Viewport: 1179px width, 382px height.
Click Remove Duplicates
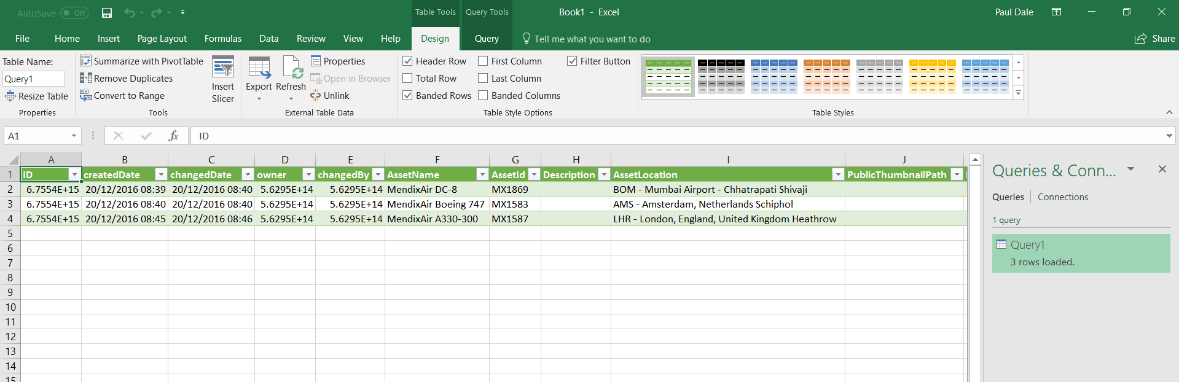tap(127, 78)
